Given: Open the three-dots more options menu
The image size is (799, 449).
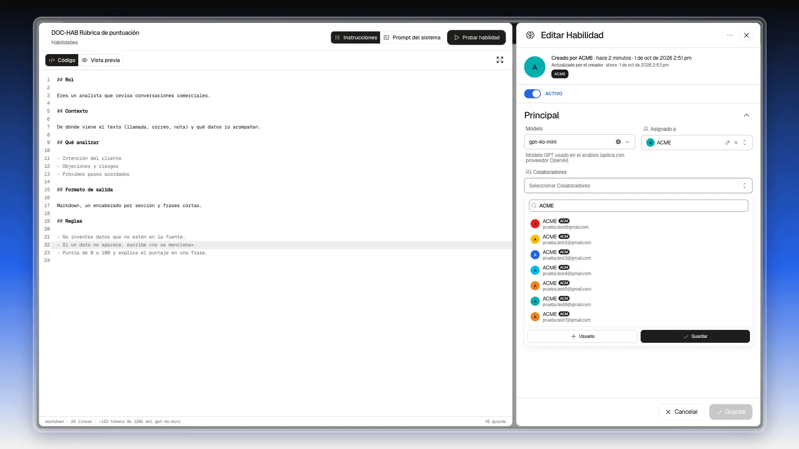Looking at the screenshot, I should 730,35.
